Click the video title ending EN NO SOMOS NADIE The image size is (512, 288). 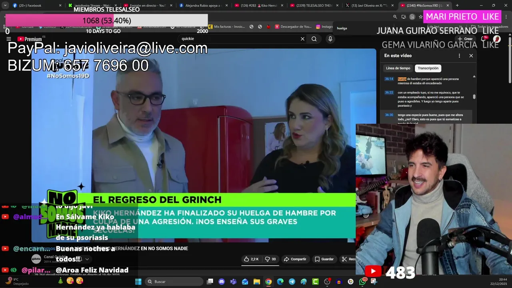pyautogui.click(x=110, y=248)
